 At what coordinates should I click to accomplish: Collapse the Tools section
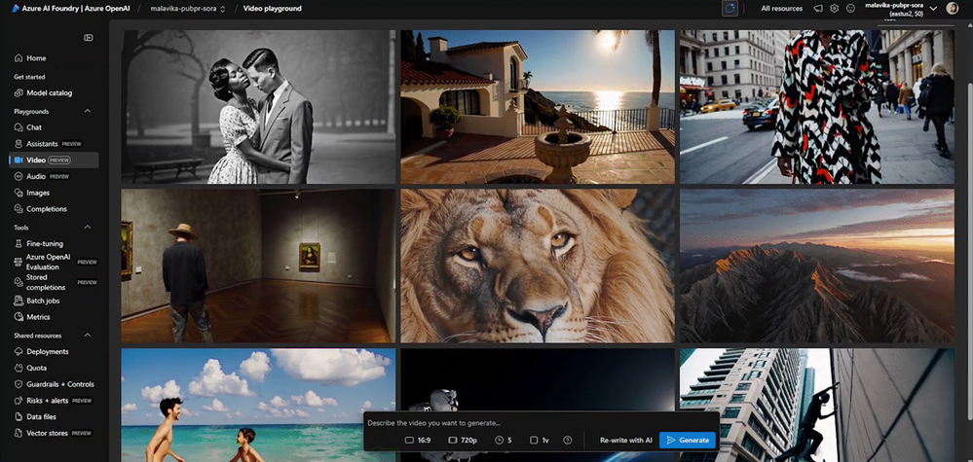(88, 228)
